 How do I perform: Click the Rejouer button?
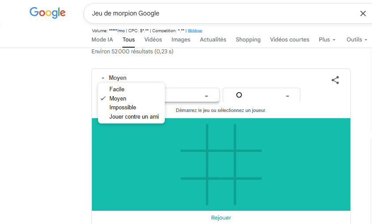point(221,218)
